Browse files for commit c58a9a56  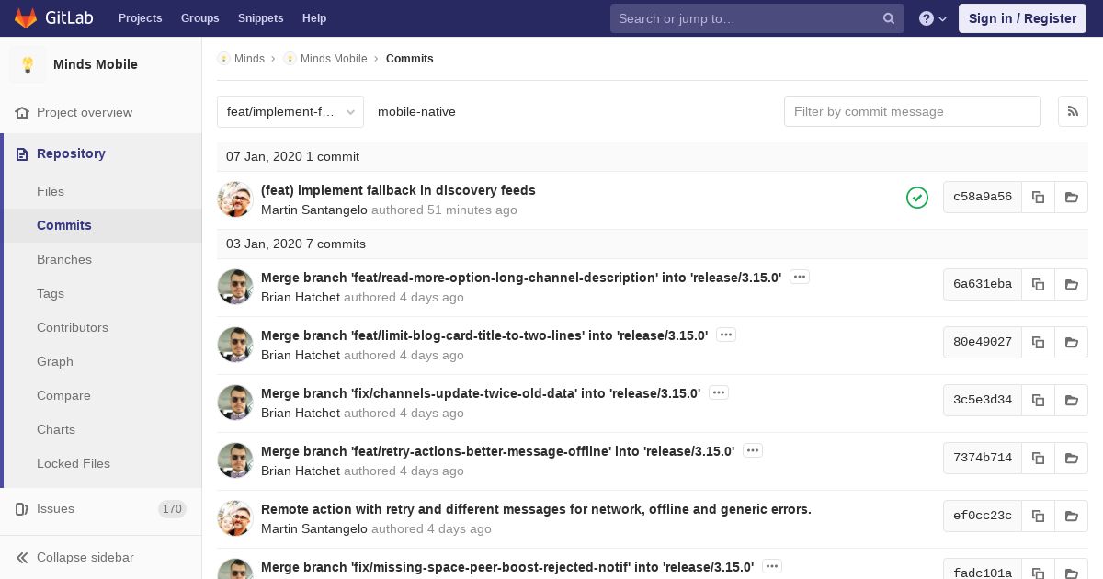pyautogui.click(x=1071, y=198)
